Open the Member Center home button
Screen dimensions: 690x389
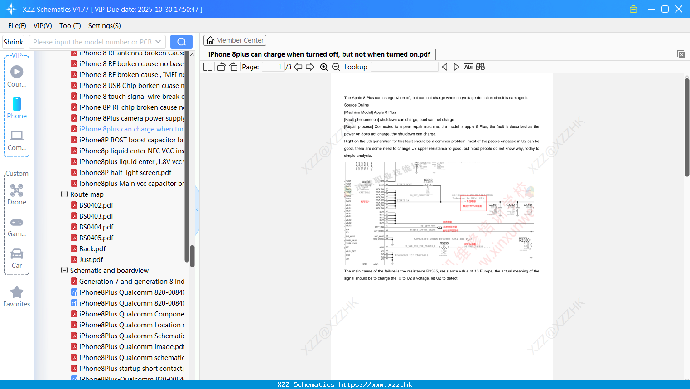click(235, 40)
